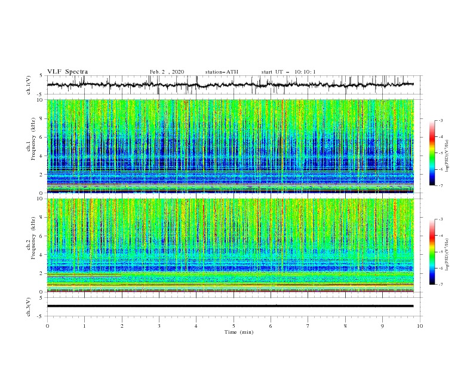Click the ch.2 'Frequency (kHz)' axis label
Image resolution: width=473 pixels, height=366 pixels.
(x=33, y=238)
